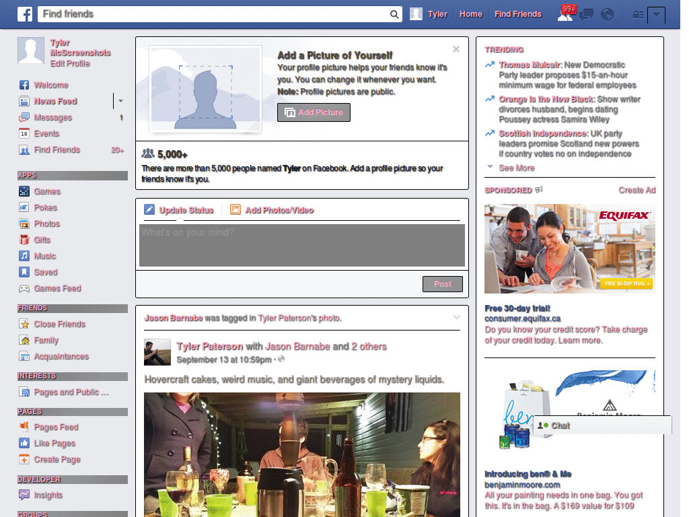This screenshot has width=689, height=517.
Task: Click the Messages sidebar link
Action: coord(52,117)
